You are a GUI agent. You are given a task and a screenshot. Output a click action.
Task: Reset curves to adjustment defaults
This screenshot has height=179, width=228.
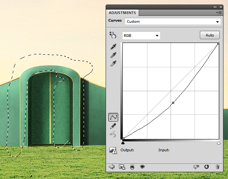click(207, 166)
